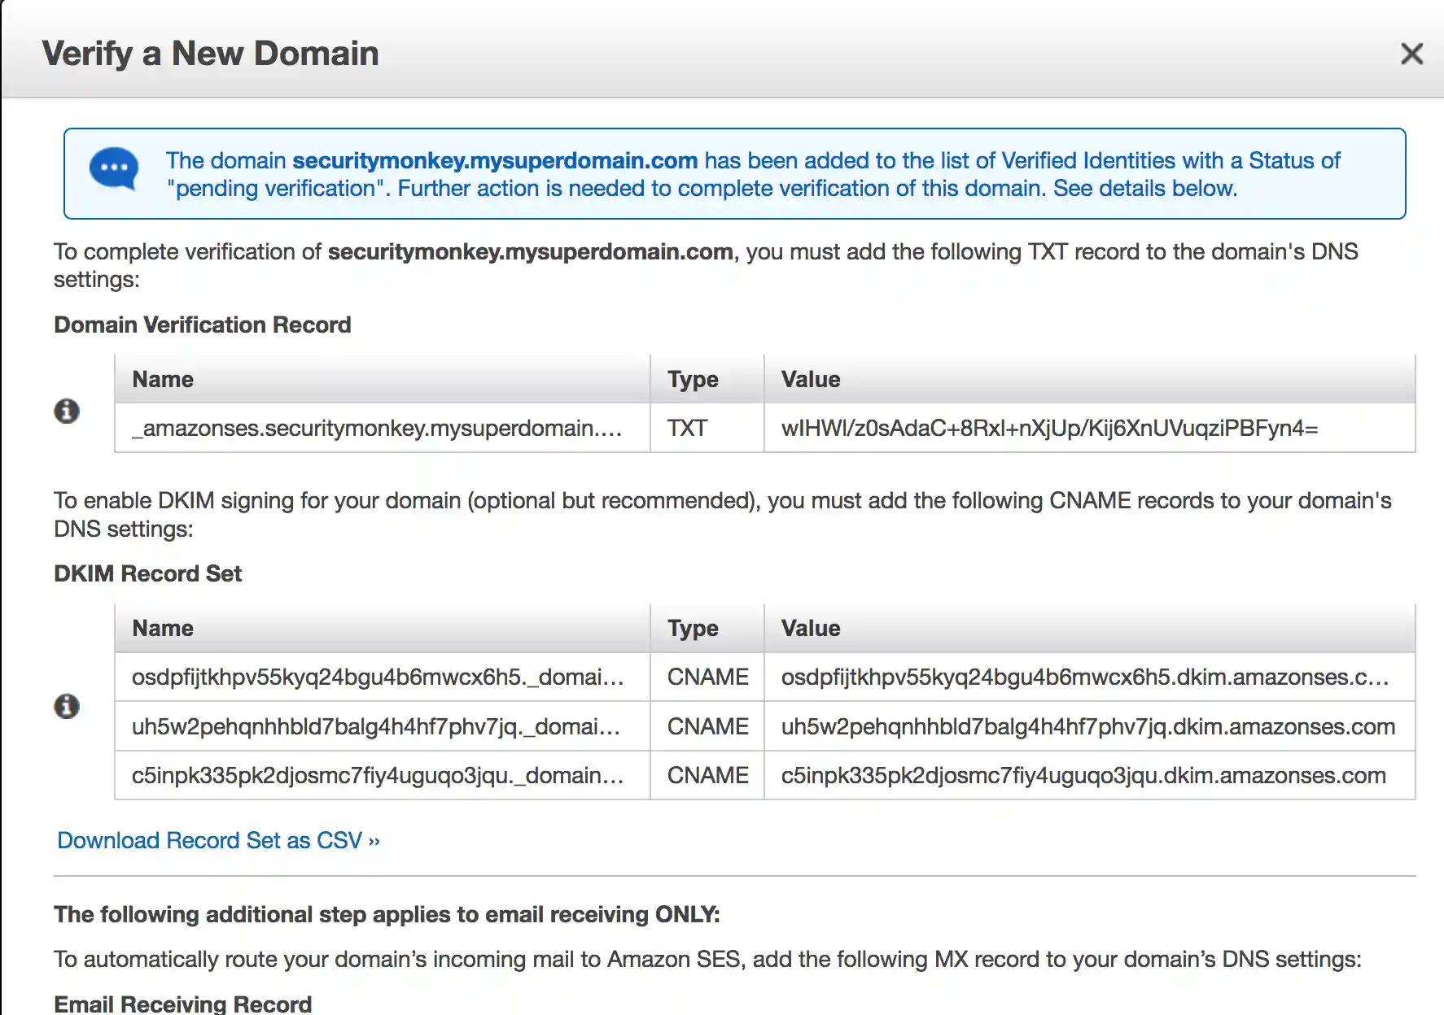Close the Verify a New Domain dialog
Viewport: 1444px width, 1015px height.
pyautogui.click(x=1411, y=54)
